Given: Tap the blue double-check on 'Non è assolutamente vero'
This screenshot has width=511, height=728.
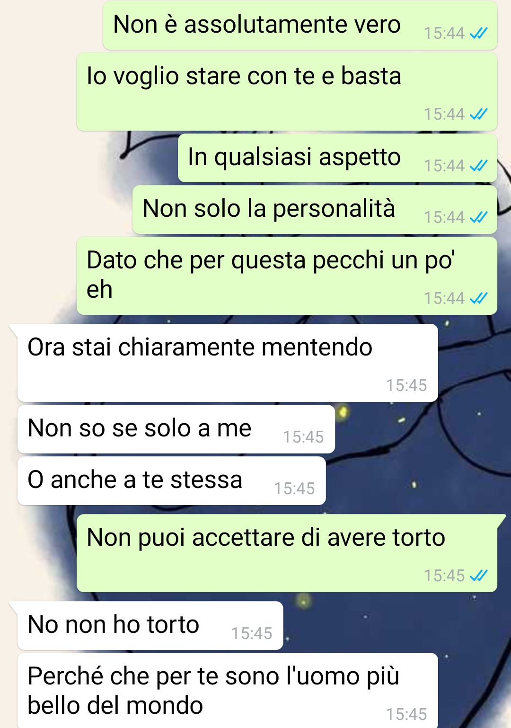Looking at the screenshot, I should point(478,33).
